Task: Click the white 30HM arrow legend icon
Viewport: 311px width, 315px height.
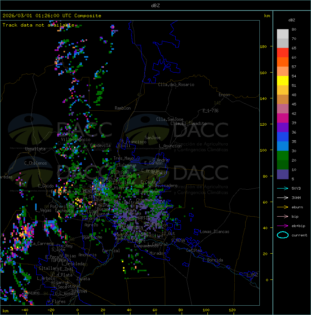Action: click(283, 198)
